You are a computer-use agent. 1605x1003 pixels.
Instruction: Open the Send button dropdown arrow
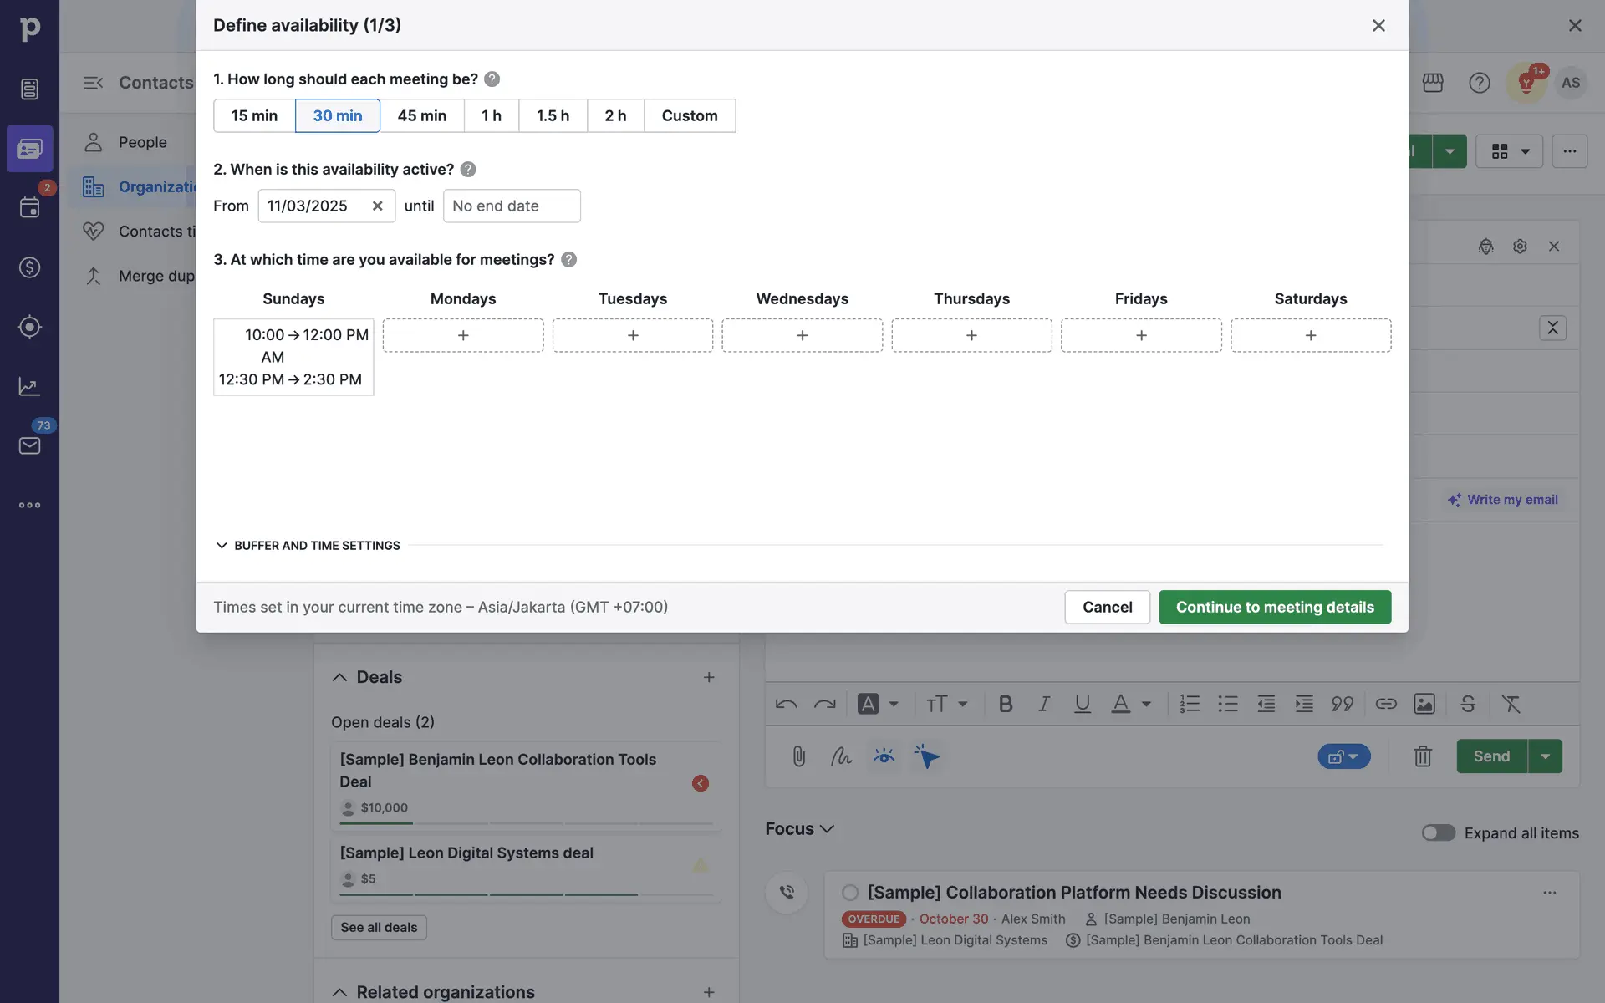pos(1545,756)
